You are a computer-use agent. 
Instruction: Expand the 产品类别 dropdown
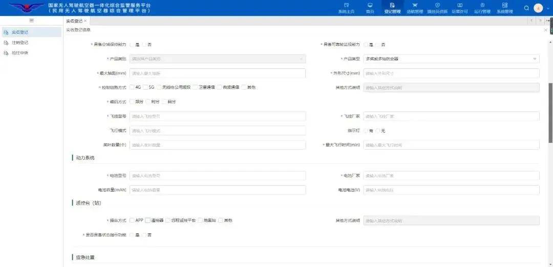point(218,59)
